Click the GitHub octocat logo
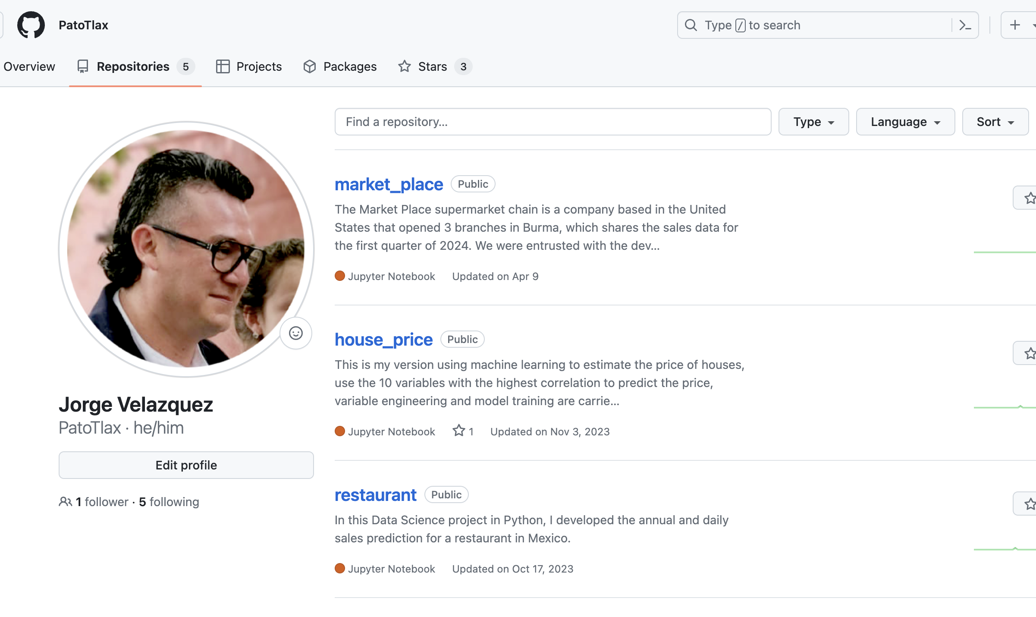The image size is (1036, 617). click(31, 25)
